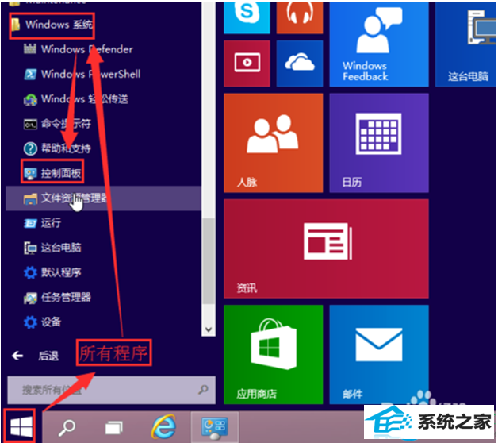Launch Internet Explorer from the taskbar
This screenshot has width=498, height=443.
(x=164, y=426)
